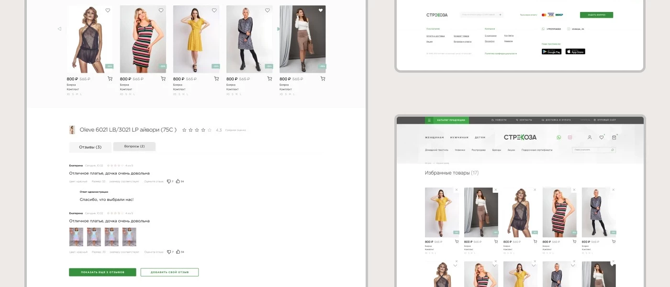670x287 pixels.
Task: Open the Каталог продукции hamburger menu
Action: click(429, 120)
